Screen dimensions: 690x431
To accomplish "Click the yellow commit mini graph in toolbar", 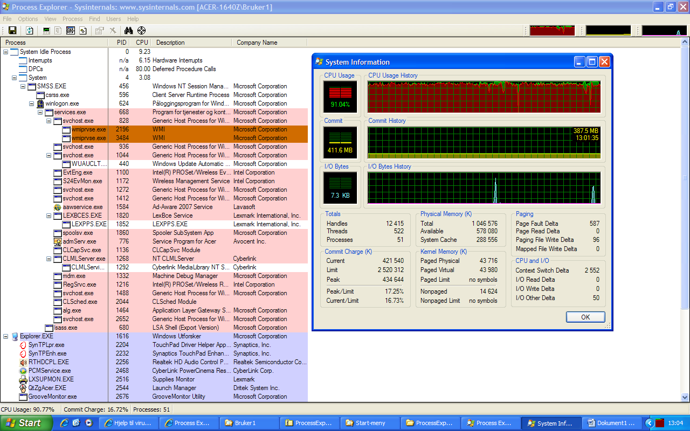I will pos(608,31).
